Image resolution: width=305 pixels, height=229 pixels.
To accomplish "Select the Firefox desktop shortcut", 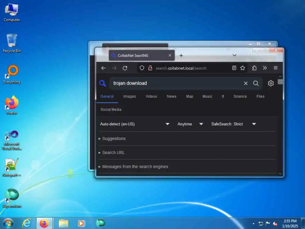I will tap(12, 105).
